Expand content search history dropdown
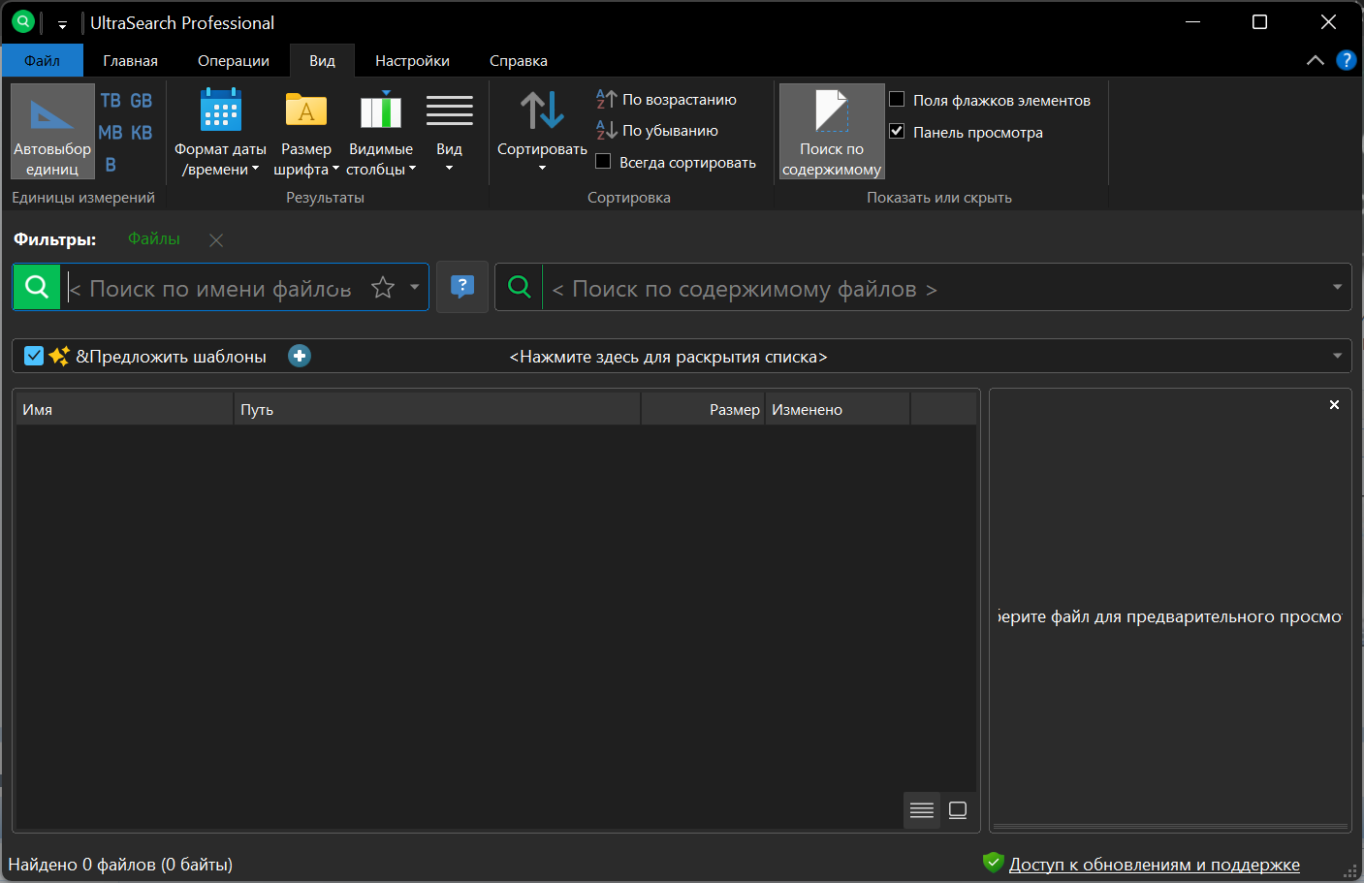This screenshot has height=883, width=1364. [1337, 287]
